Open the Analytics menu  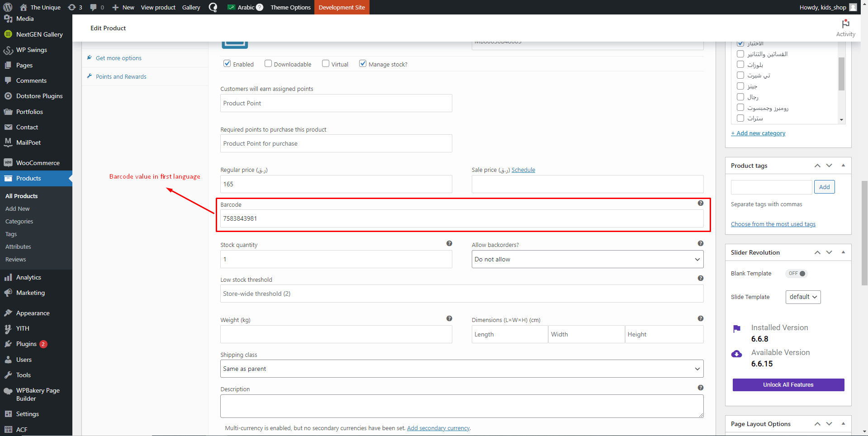[x=36, y=277]
